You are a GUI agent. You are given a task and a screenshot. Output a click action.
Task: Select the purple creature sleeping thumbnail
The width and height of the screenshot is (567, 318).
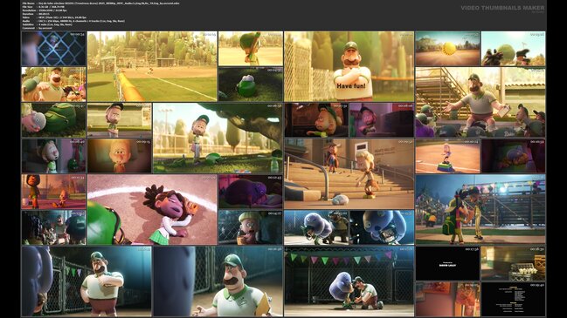click(251, 192)
